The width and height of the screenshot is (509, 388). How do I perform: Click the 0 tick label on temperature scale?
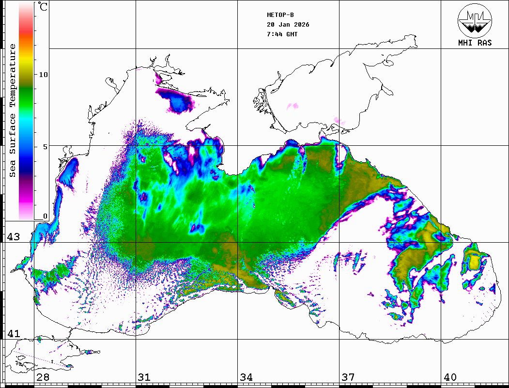[45, 216]
